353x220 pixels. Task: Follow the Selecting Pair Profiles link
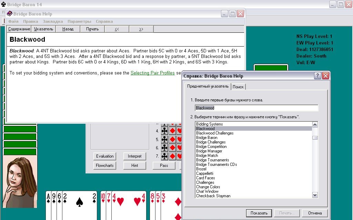click(x=152, y=73)
